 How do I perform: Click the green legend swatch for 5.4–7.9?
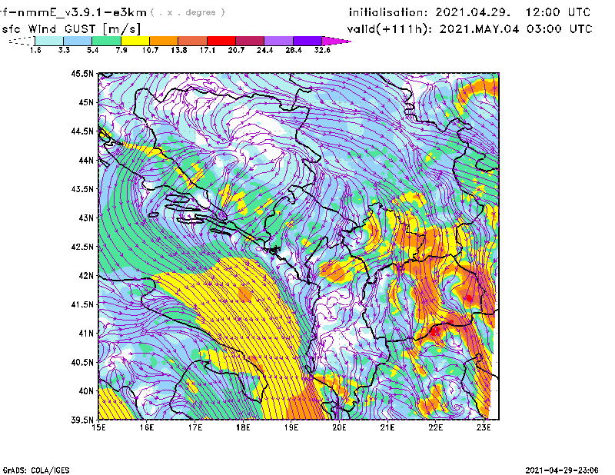pos(106,41)
